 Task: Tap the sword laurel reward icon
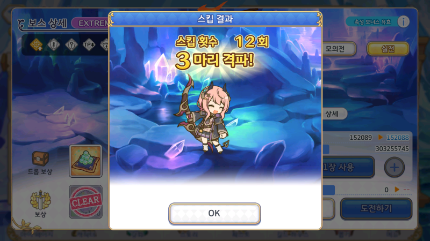pyautogui.click(x=40, y=200)
